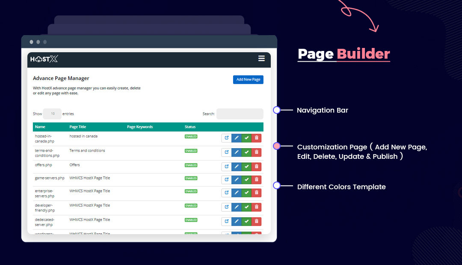This screenshot has height=265, width=462.
Task: Delete the offers.php page
Action: 256,167
